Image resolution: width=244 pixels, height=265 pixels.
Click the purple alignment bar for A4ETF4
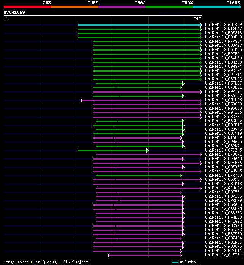click(144, 255)
